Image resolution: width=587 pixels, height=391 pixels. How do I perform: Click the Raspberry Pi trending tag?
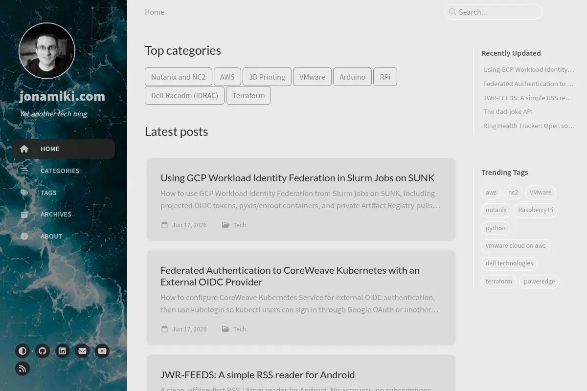point(536,210)
